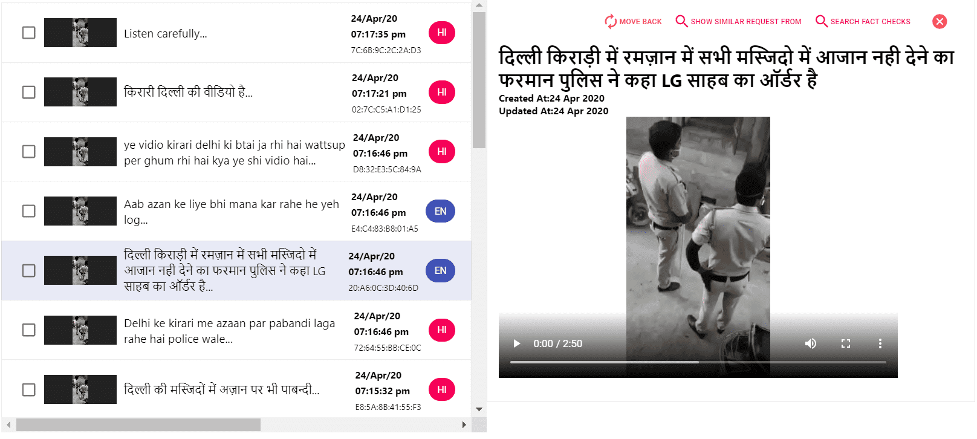Click the 'Updated At:24 Apr 2020' text
This screenshot has width=977, height=439.
point(553,111)
